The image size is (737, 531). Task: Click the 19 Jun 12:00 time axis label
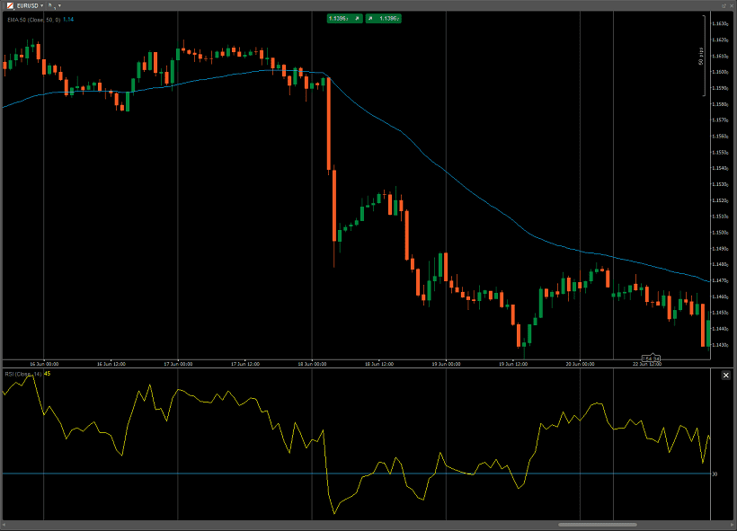(513, 364)
